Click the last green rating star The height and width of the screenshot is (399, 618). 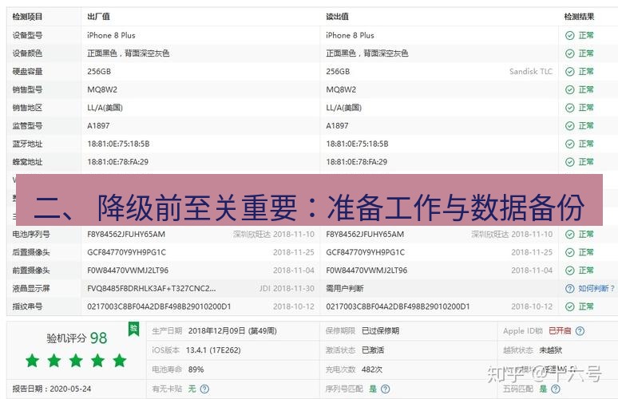click(x=120, y=361)
